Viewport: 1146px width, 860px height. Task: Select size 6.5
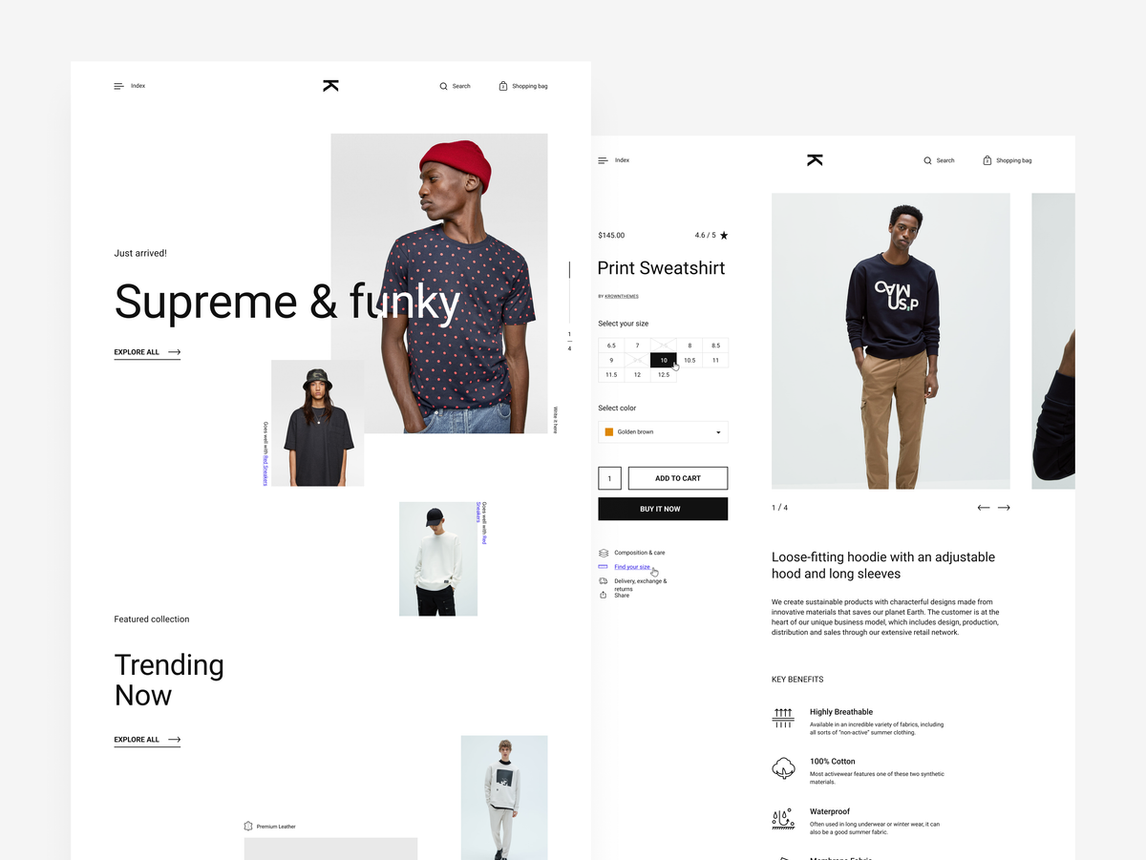pos(611,346)
